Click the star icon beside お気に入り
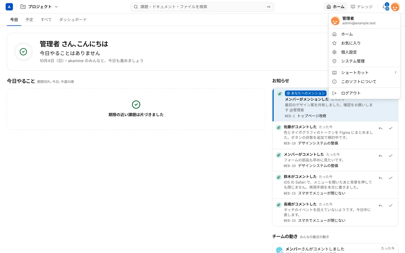 [334, 43]
